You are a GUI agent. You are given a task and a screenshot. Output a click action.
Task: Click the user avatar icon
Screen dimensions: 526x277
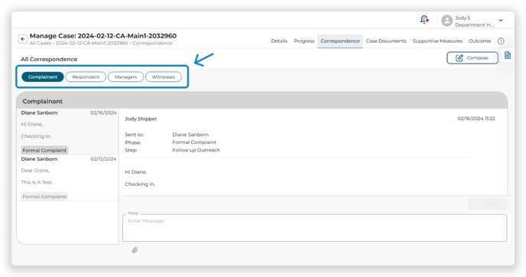446,21
